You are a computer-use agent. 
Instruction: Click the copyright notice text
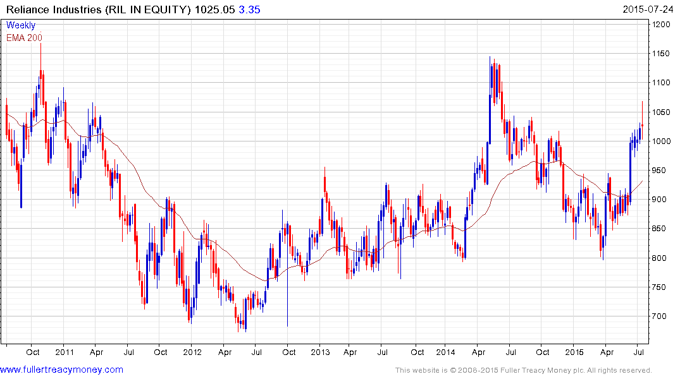click(x=524, y=370)
